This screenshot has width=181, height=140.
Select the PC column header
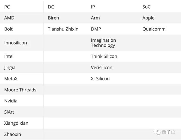click(7, 7)
